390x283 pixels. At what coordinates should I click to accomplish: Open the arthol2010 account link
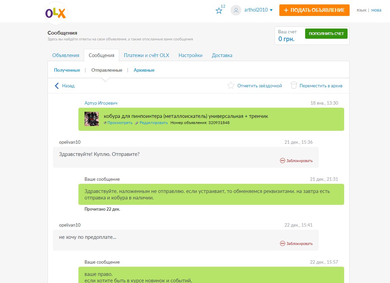pyautogui.click(x=256, y=10)
